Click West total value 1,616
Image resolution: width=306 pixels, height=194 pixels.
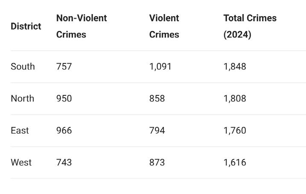(235, 162)
